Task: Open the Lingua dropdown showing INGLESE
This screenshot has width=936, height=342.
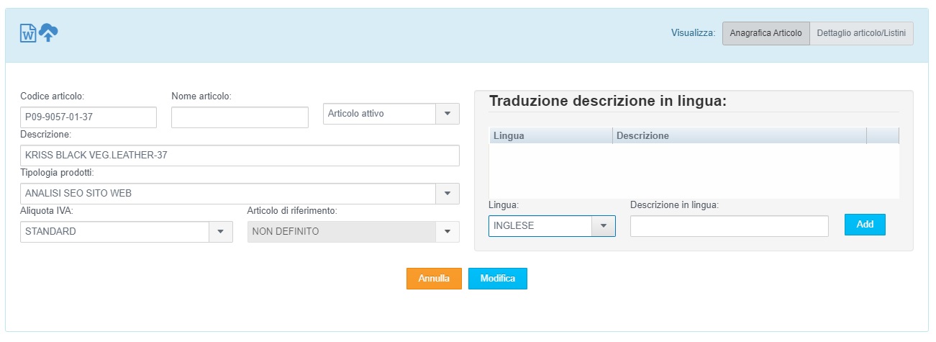Action: [603, 226]
